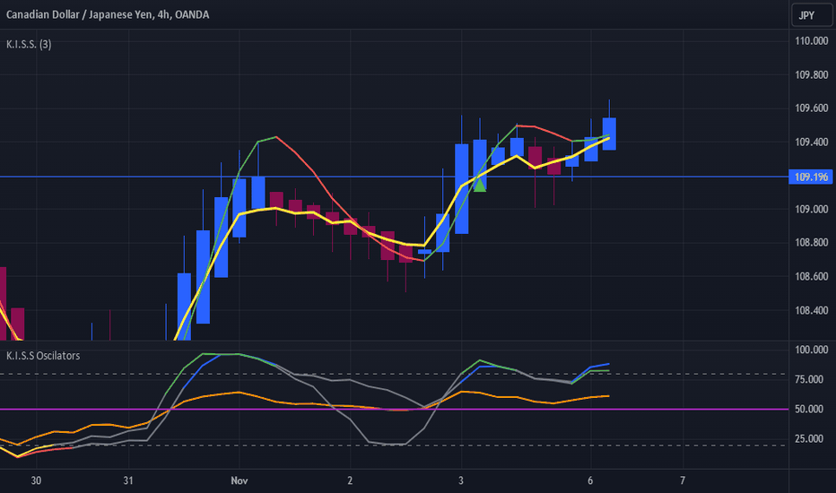Viewport: 836px width, 493px height.
Task: Select the Canadian Dollar / Japanese Yen chart title
Action: (x=107, y=14)
